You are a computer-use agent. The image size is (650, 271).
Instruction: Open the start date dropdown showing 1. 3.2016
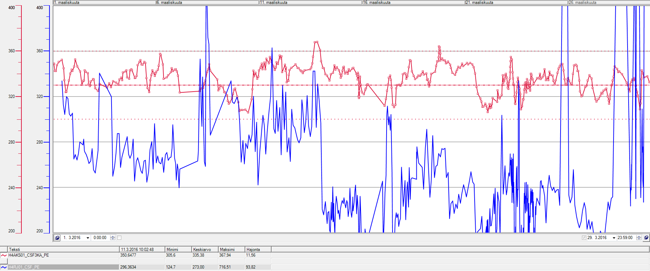tap(88, 238)
